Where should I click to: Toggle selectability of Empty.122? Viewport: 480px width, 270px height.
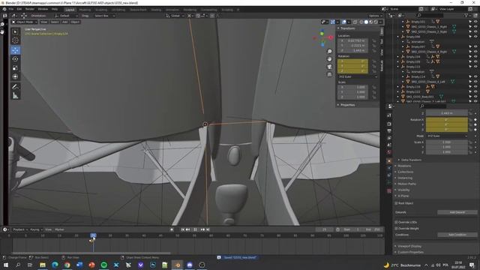(x=470, y=91)
